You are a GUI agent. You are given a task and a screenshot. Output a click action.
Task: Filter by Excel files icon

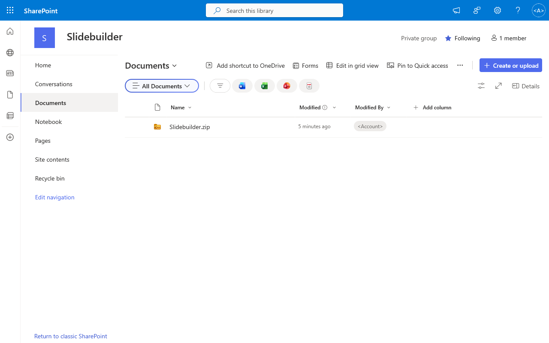coord(265,86)
